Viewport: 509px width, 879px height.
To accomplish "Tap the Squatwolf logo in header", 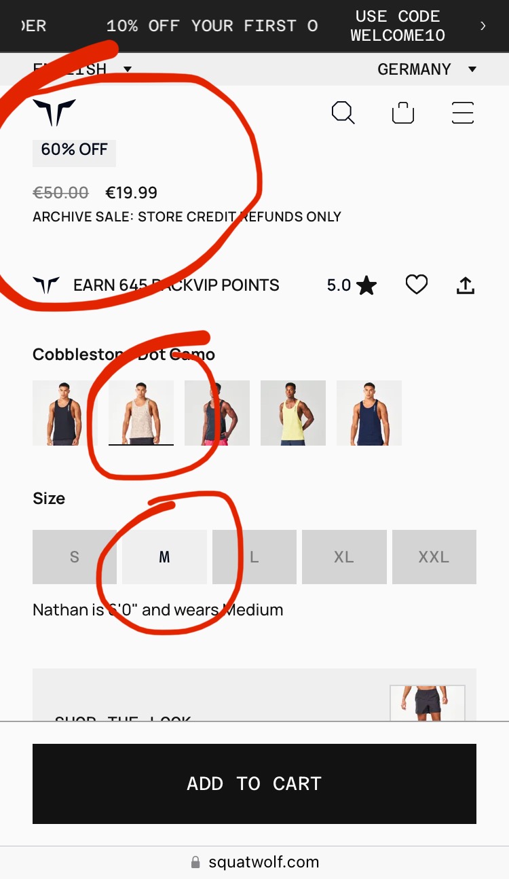I will point(54,113).
